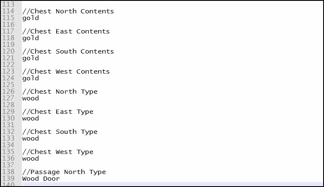Place cursor on the '//Chest North Contents' comment
324x187 pixels.
68,11
